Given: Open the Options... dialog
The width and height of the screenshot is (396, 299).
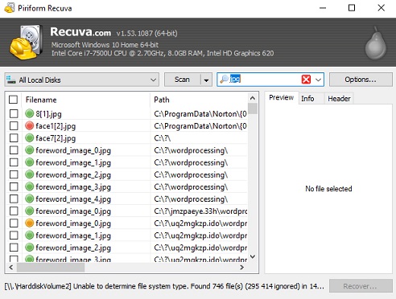Looking at the screenshot, I should (x=361, y=80).
